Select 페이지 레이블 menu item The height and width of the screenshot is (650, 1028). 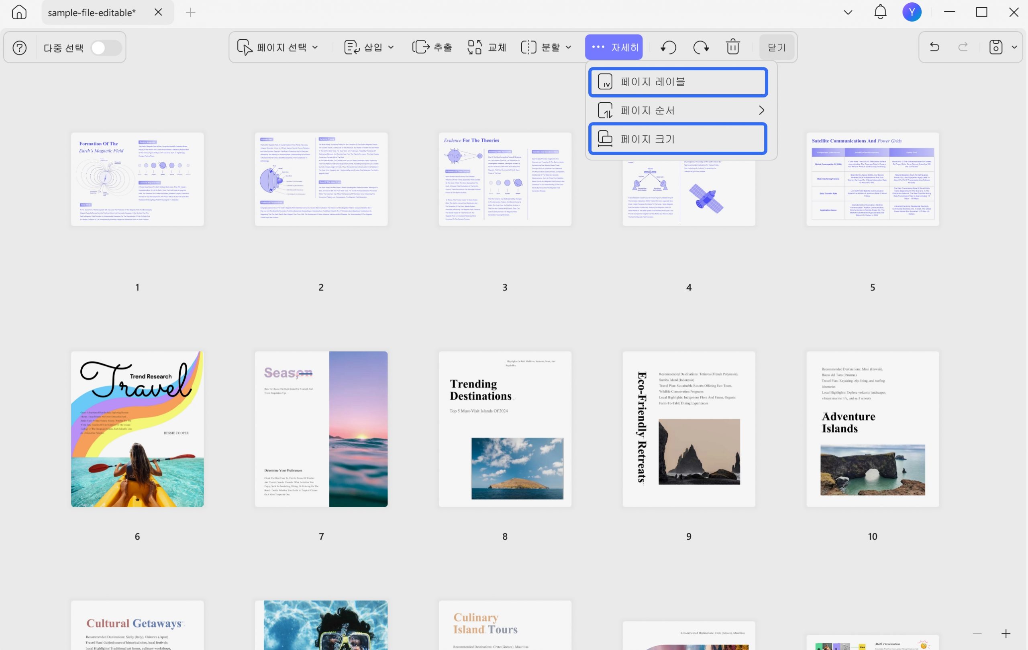coord(678,81)
